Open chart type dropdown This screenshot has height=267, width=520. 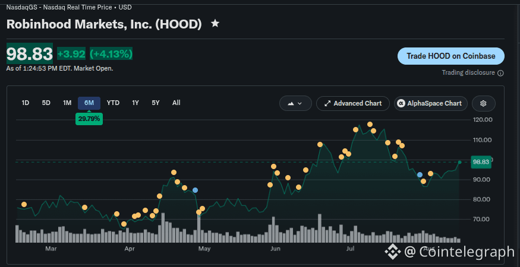pyautogui.click(x=295, y=103)
